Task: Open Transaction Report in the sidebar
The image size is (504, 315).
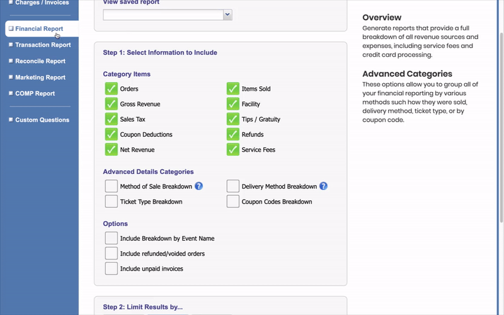Action: [x=43, y=45]
